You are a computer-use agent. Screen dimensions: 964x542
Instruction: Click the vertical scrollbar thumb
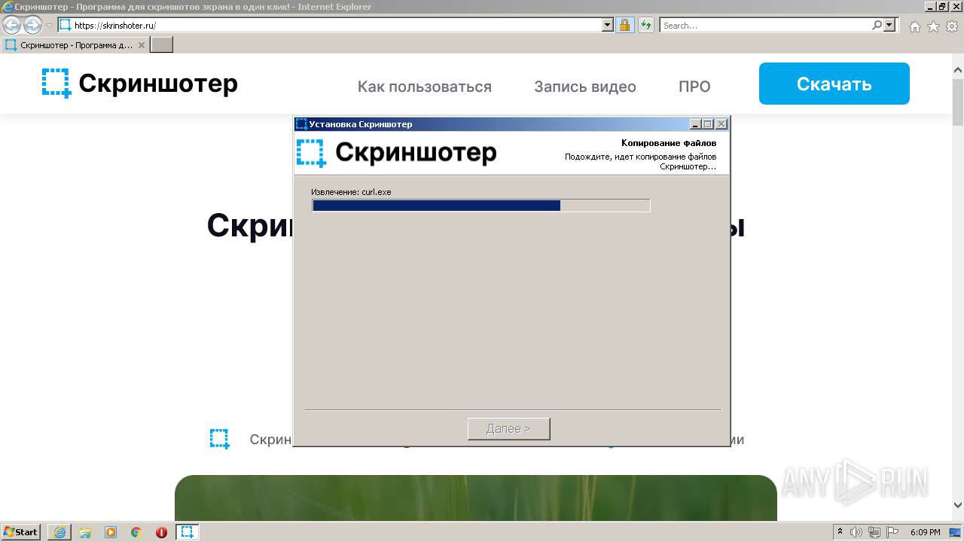click(958, 102)
